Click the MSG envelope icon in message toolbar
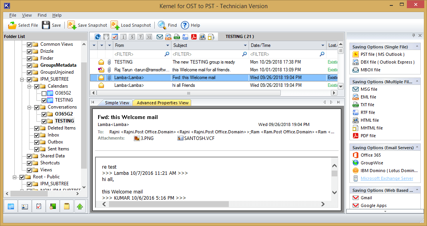Screen dimensions: 427x226 (160, 37)
